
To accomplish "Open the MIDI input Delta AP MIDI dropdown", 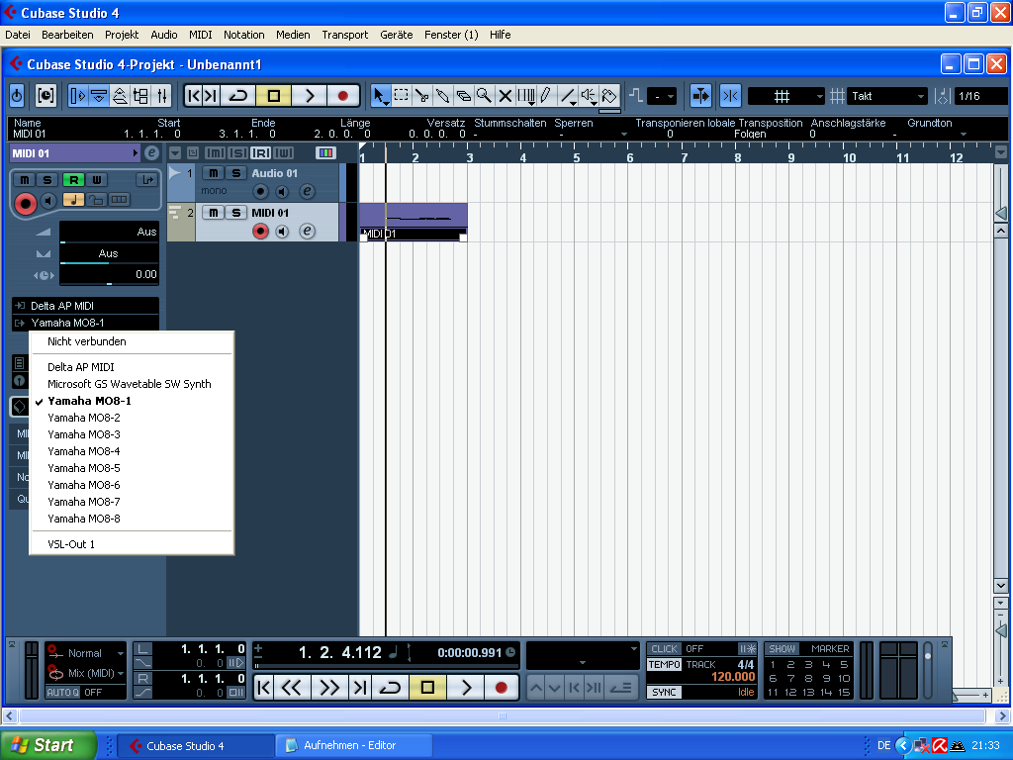I will point(85,306).
